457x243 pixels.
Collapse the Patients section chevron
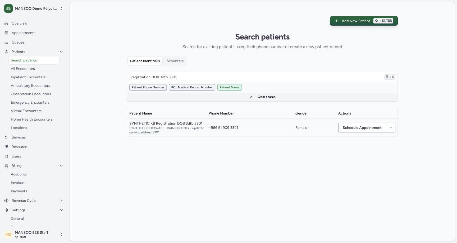pyautogui.click(x=61, y=52)
